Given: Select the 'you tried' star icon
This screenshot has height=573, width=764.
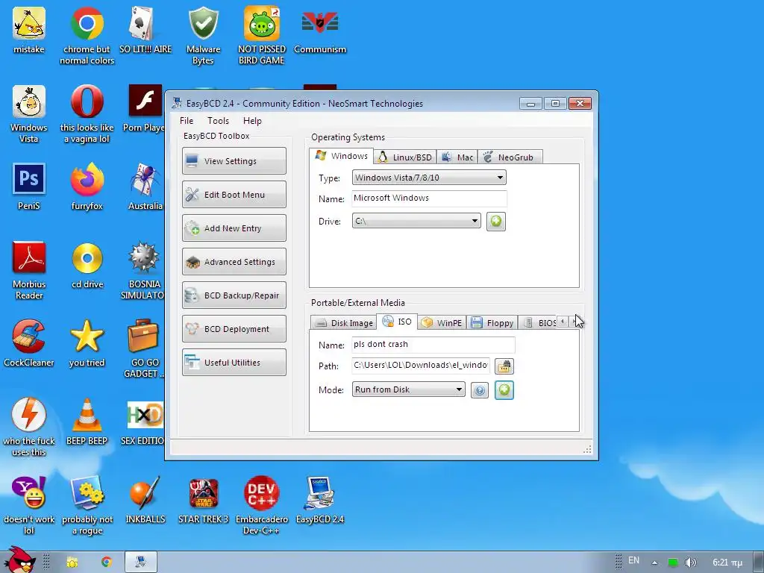Looking at the screenshot, I should (87, 343).
